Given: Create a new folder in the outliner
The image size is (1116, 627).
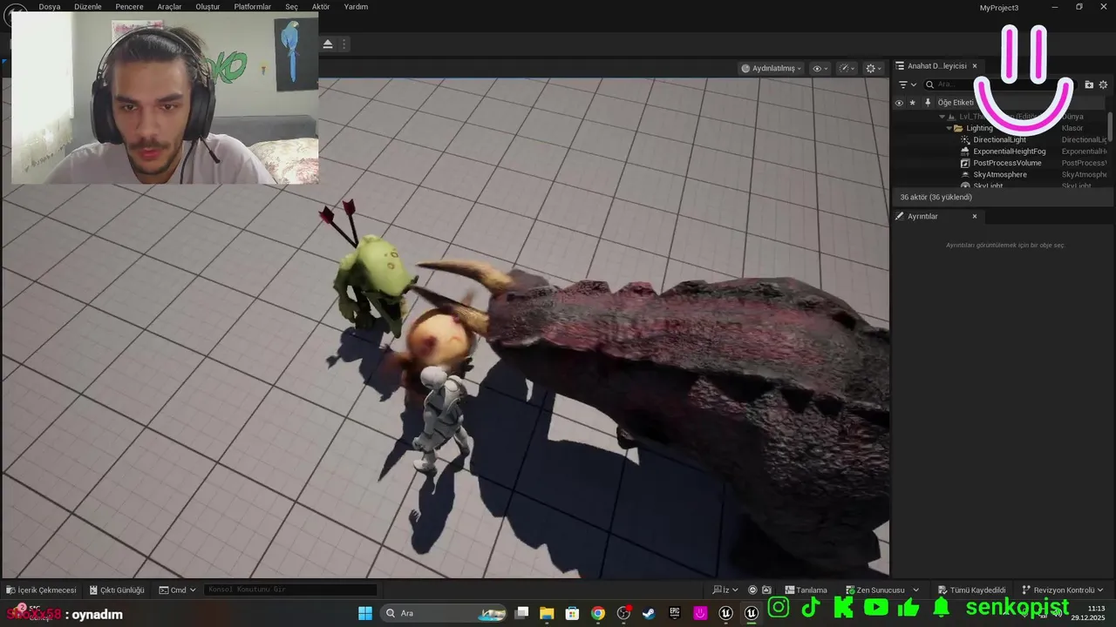Looking at the screenshot, I should pos(1089,84).
